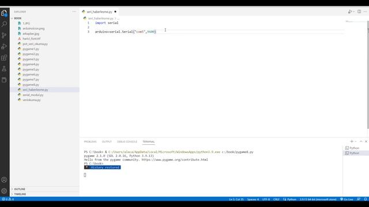Create a new terminal with plus icon
The image size is (369, 207).
click(352, 141)
